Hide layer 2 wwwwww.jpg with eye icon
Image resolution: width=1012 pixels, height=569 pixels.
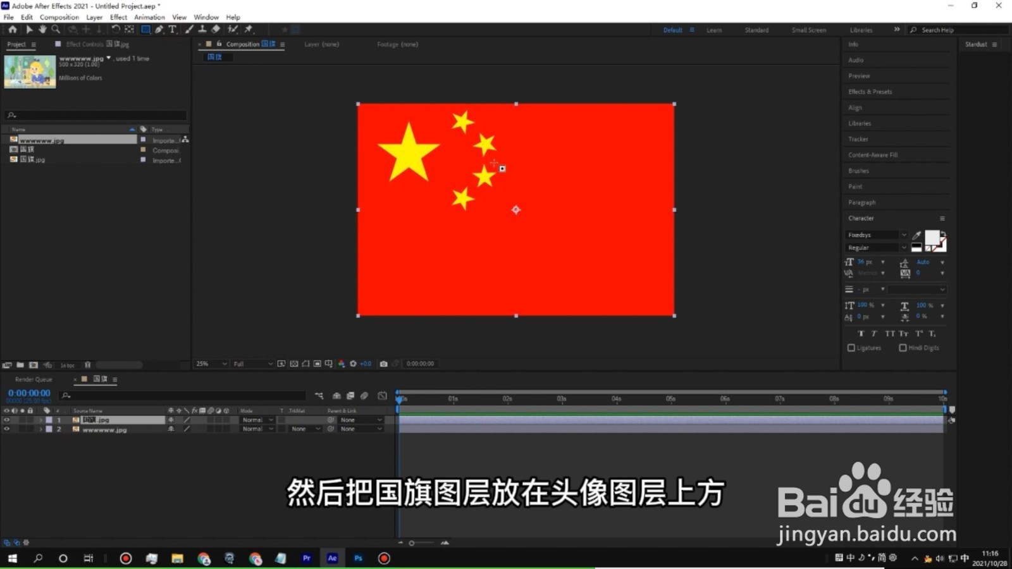[7, 429]
